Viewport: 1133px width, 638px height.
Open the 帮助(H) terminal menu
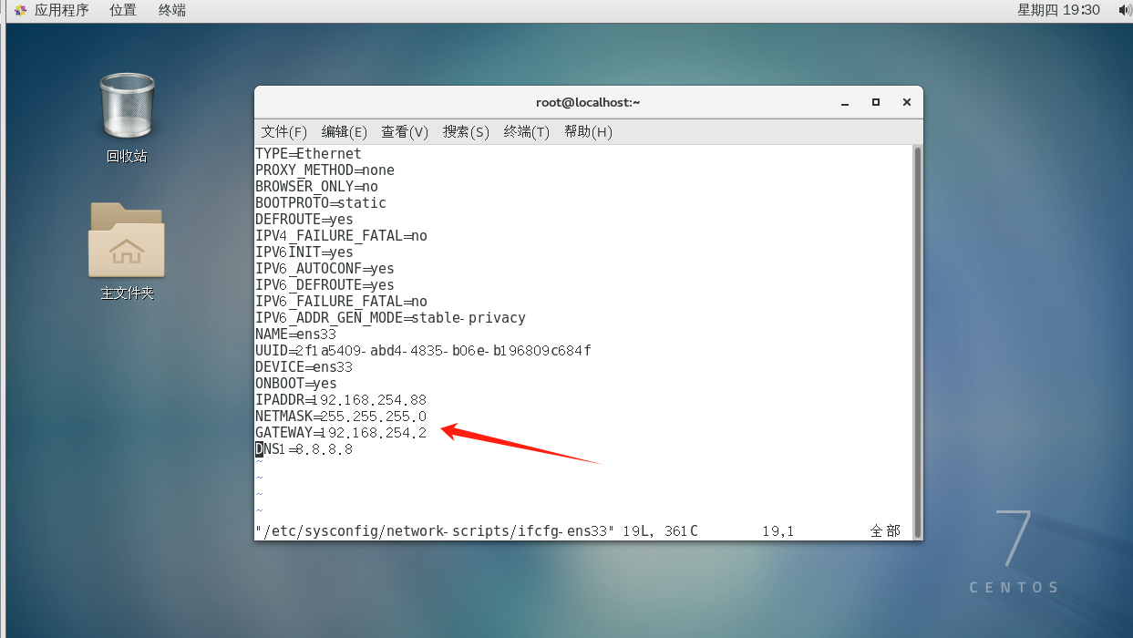588,132
